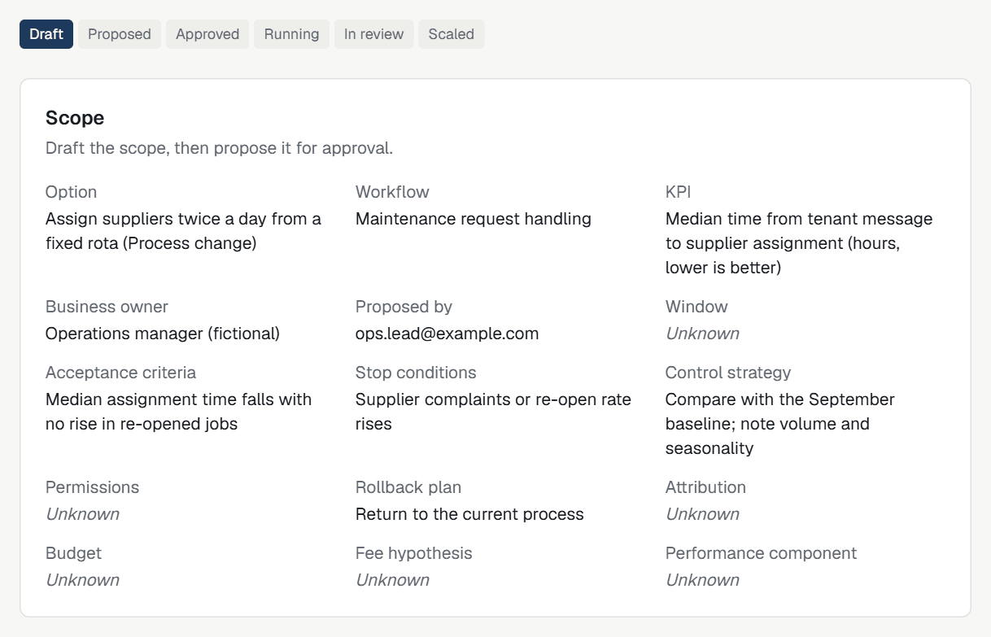This screenshot has width=991, height=637.
Task: Click the ops.lead@example.com address
Action: pyautogui.click(x=447, y=334)
